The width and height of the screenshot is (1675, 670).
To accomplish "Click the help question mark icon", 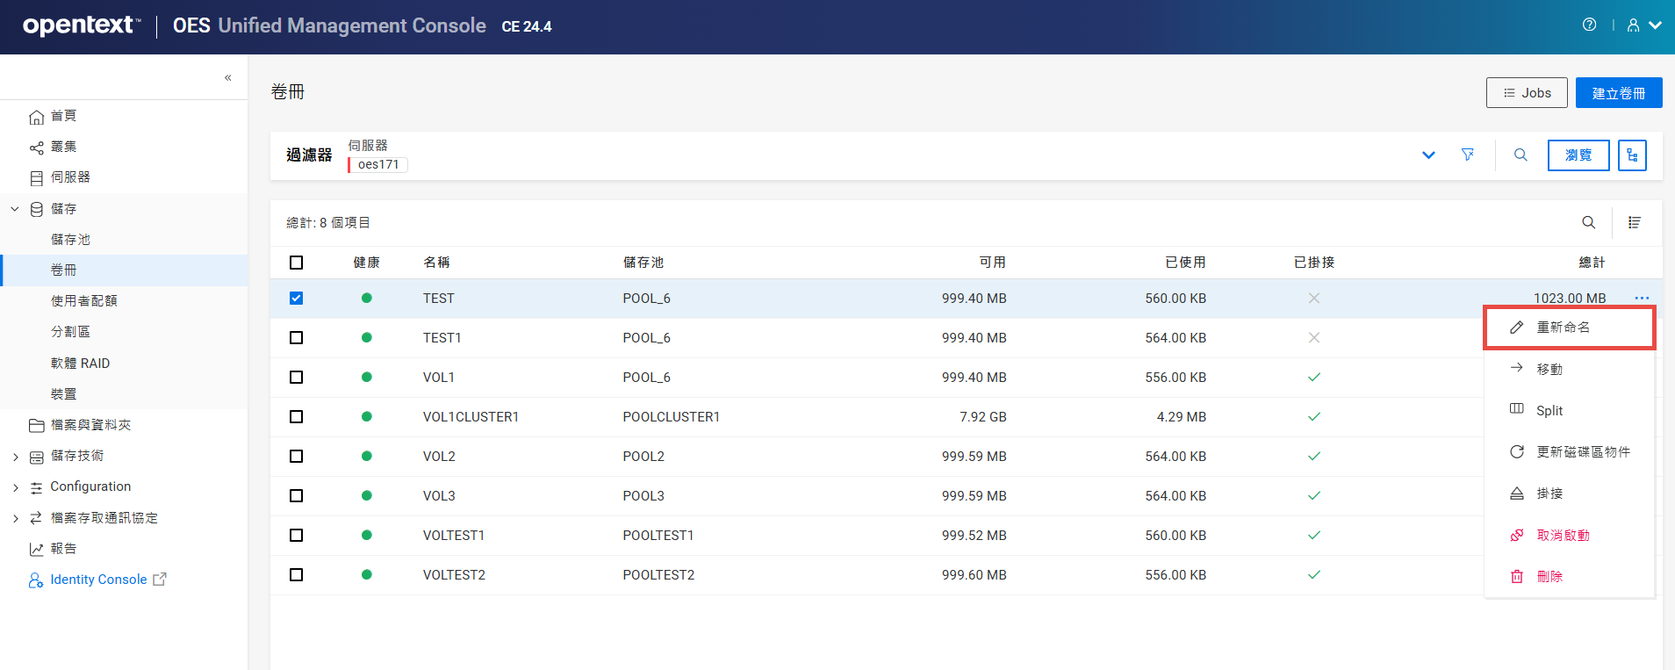I will (1589, 25).
